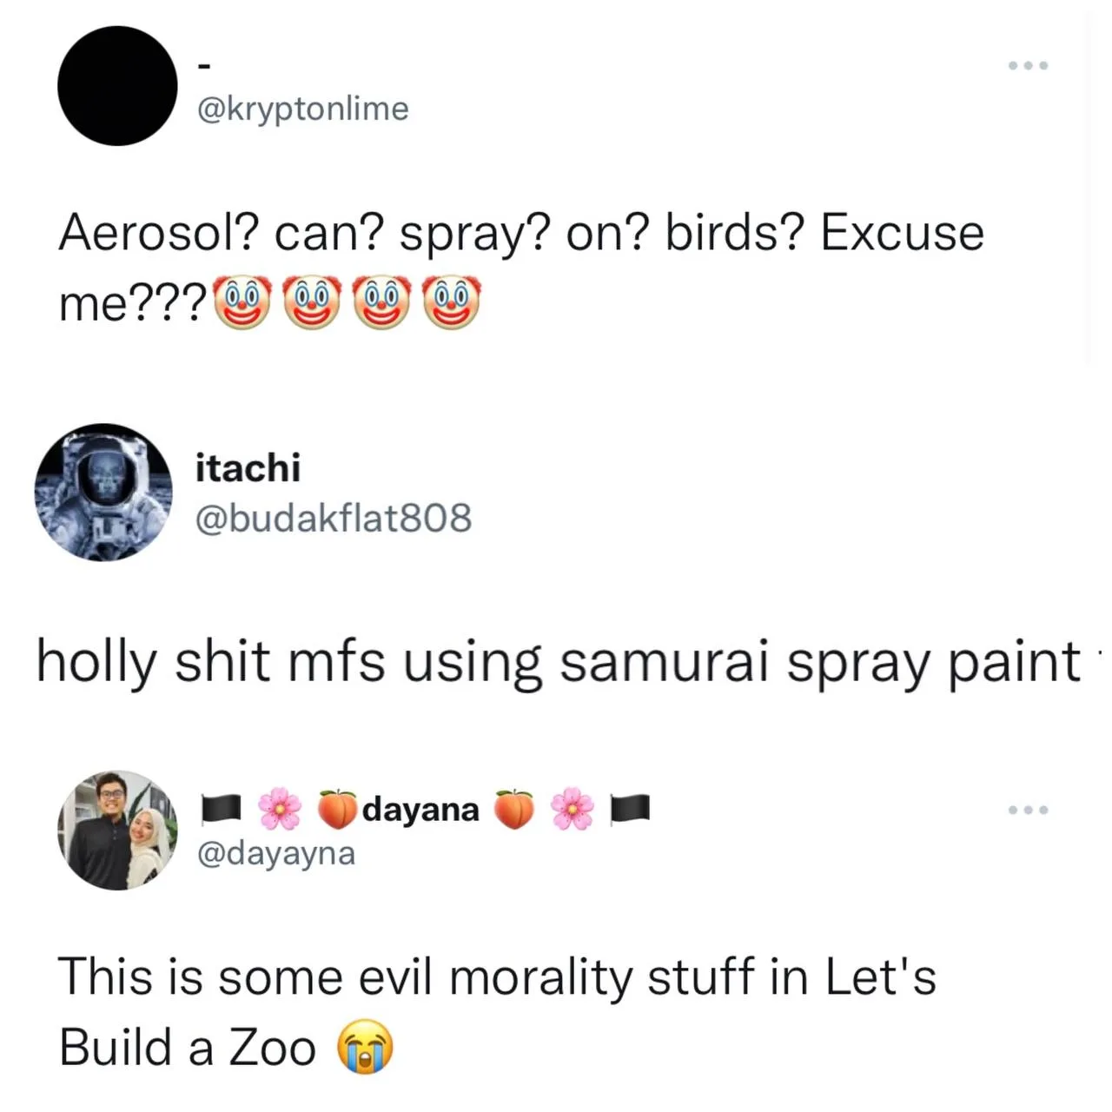Click the pink flower emoji left of "dayana"
Screen dimensions: 1112x1112
280,809
